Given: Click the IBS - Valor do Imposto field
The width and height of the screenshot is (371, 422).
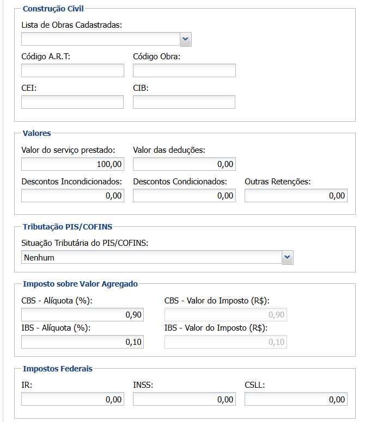Looking at the screenshot, I should 226,342.
